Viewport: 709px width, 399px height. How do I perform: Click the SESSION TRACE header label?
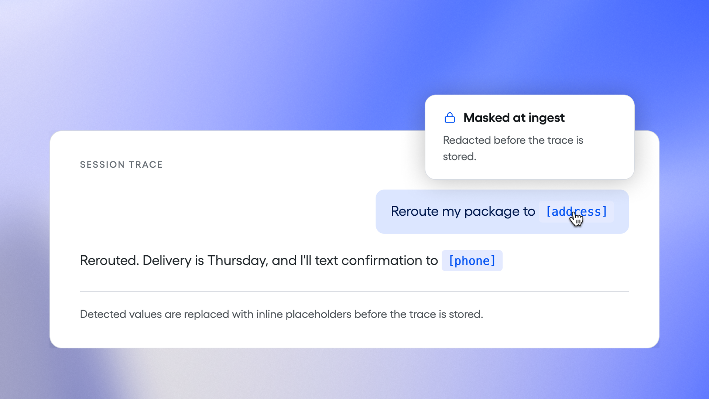[x=121, y=164]
